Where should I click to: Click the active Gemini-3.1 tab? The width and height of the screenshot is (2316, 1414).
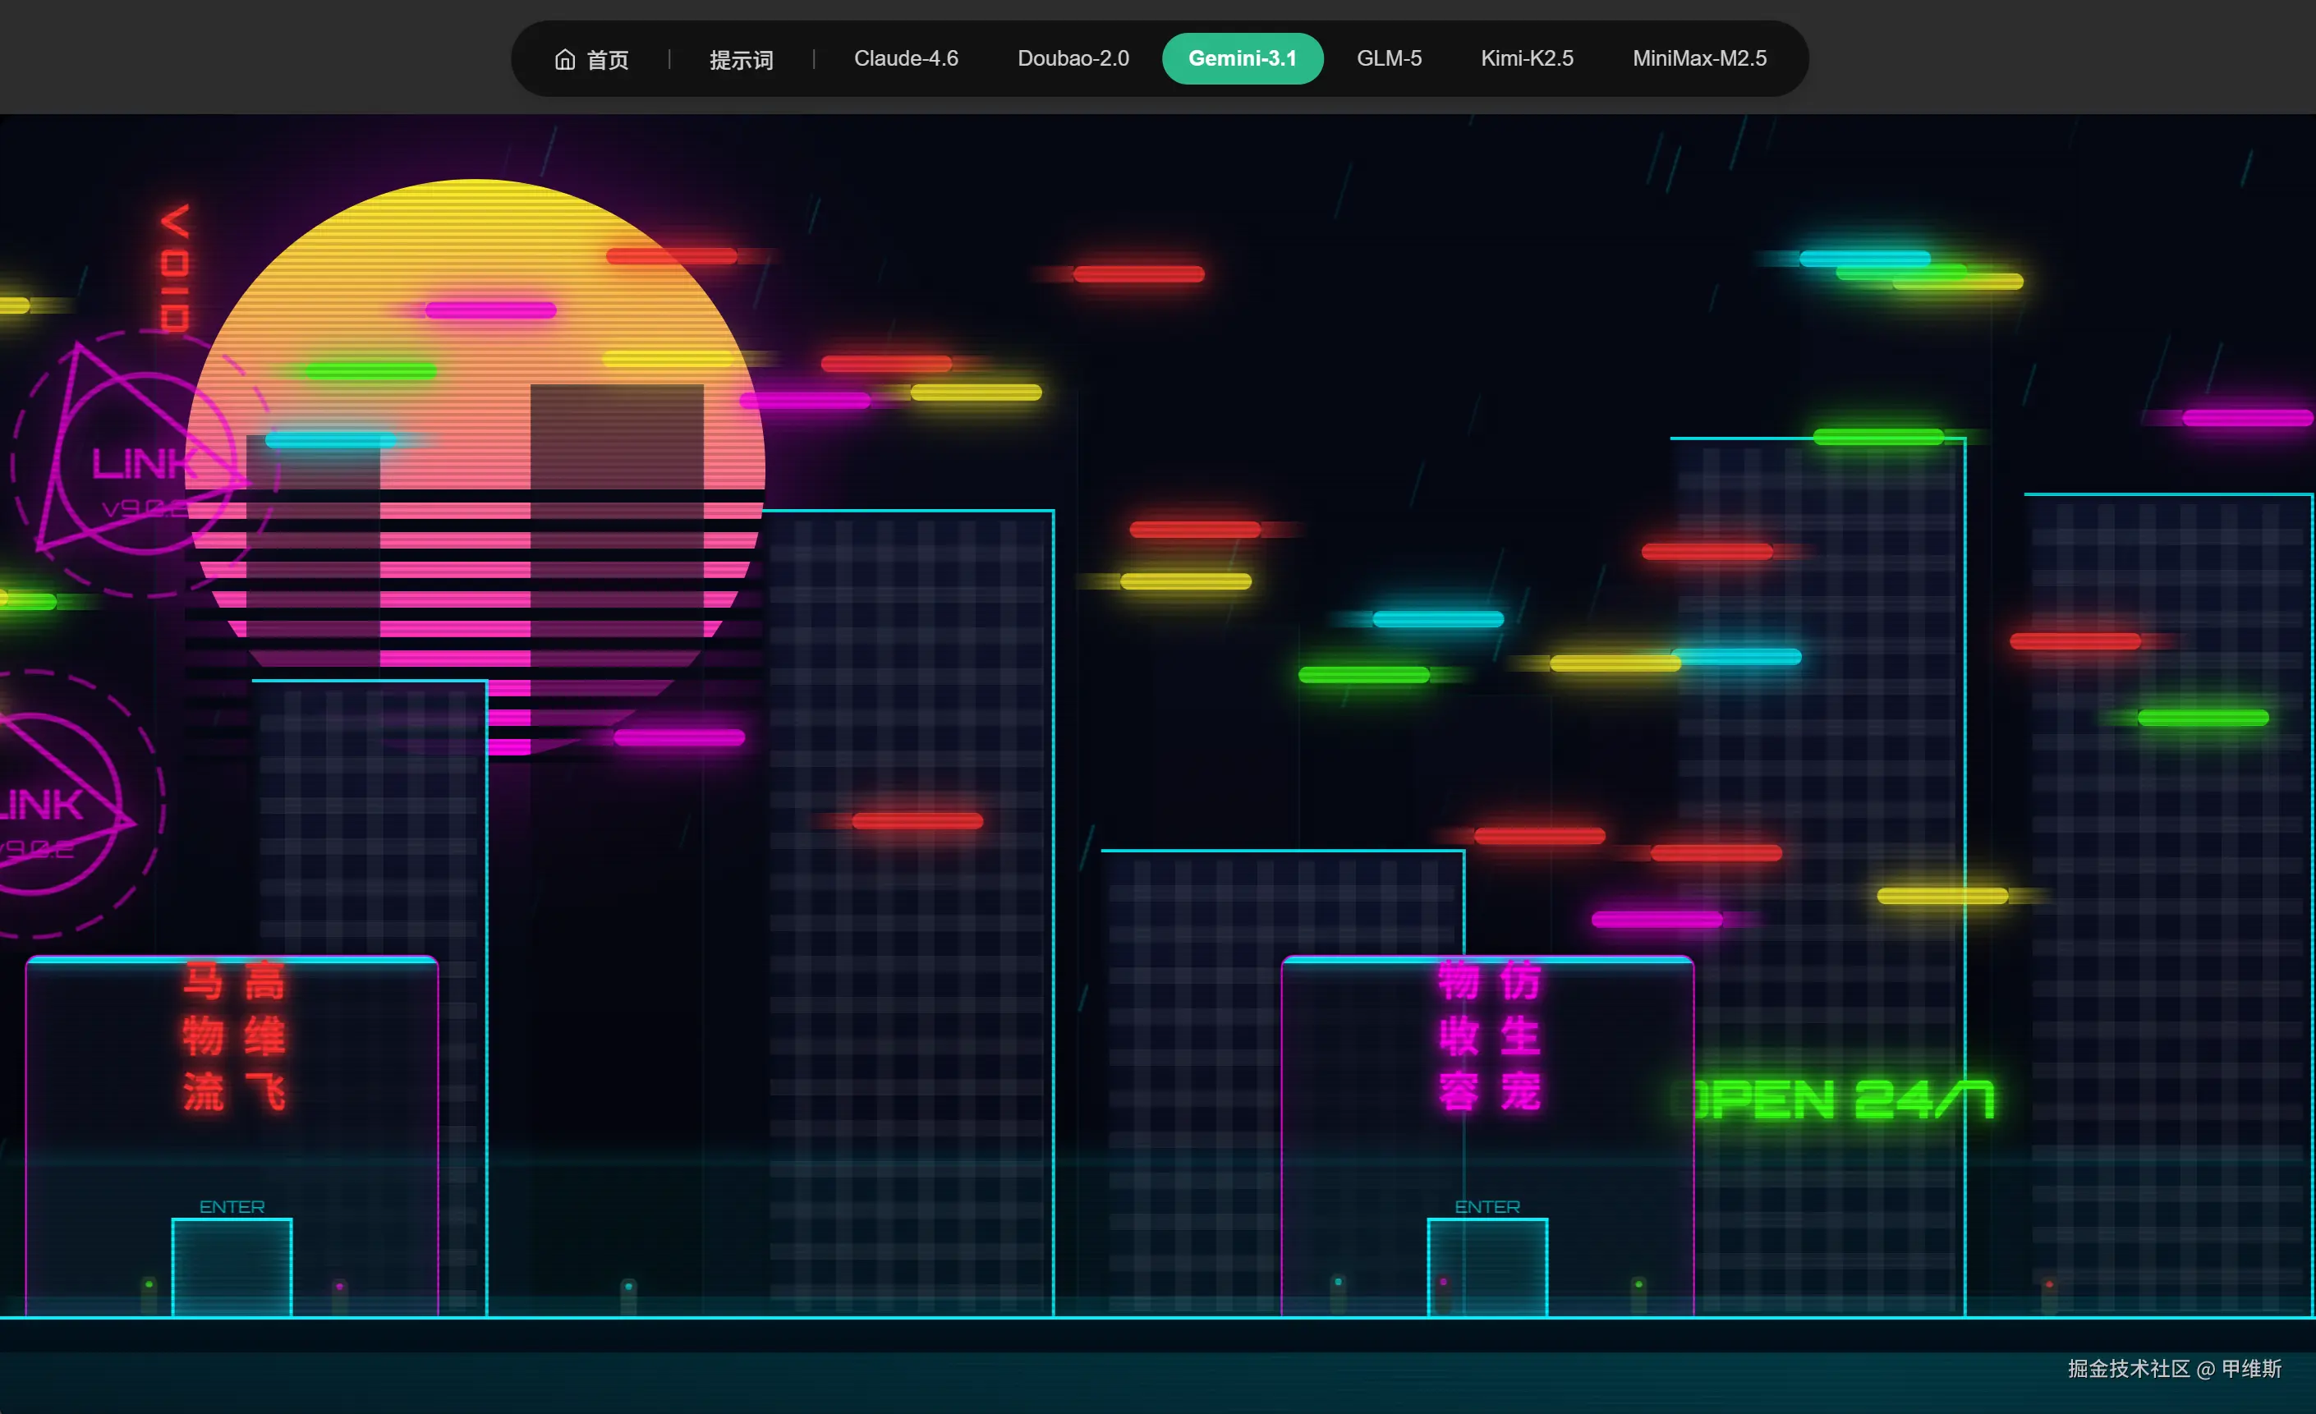(1242, 58)
